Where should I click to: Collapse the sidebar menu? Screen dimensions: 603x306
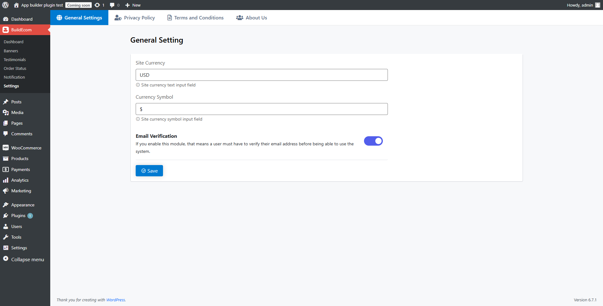(27, 259)
